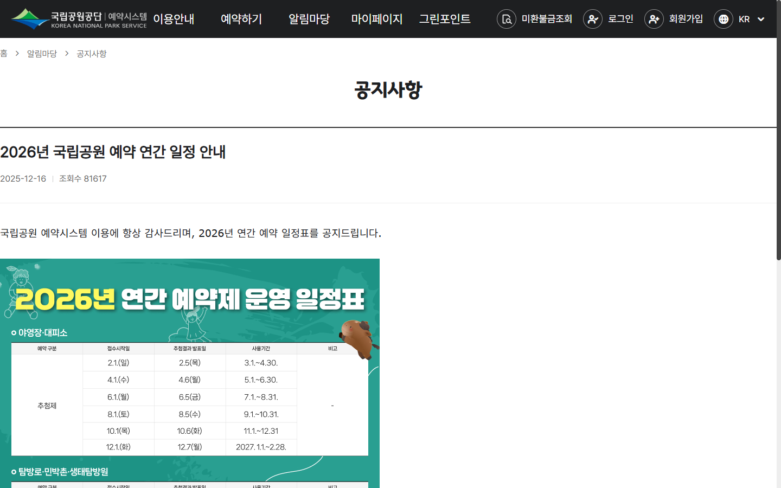Click the sign-up person-plus icon

click(x=654, y=19)
